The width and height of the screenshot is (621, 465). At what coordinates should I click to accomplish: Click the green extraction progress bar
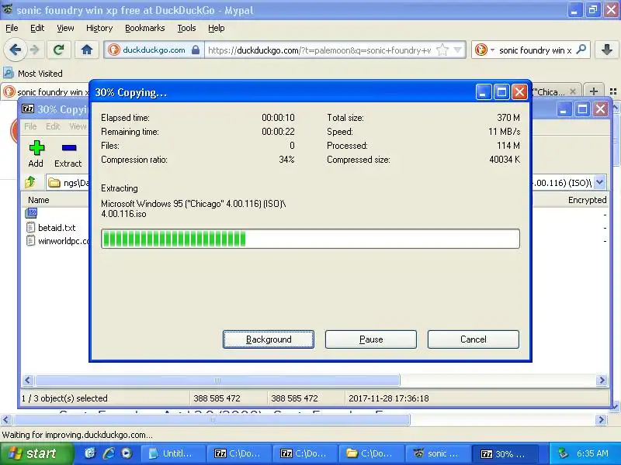click(x=310, y=239)
